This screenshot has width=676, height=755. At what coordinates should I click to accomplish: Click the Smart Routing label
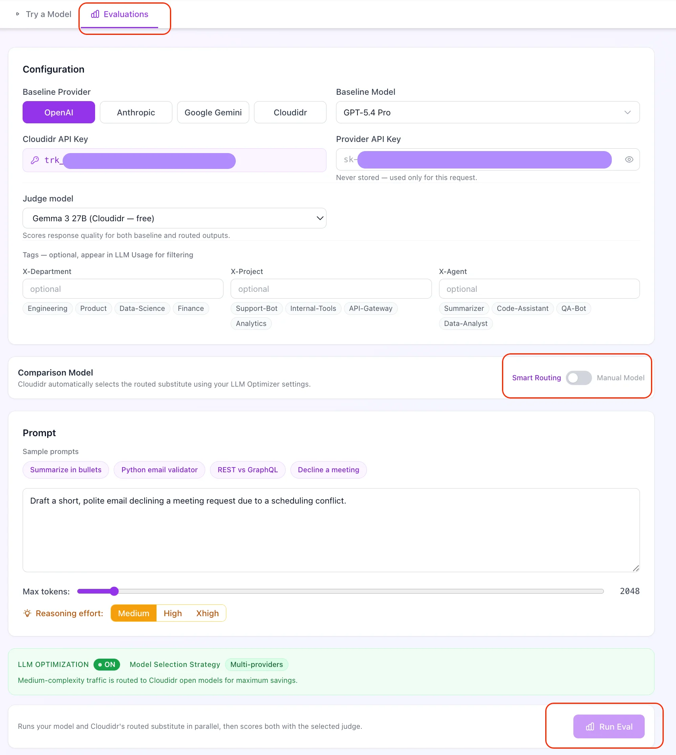(x=537, y=378)
